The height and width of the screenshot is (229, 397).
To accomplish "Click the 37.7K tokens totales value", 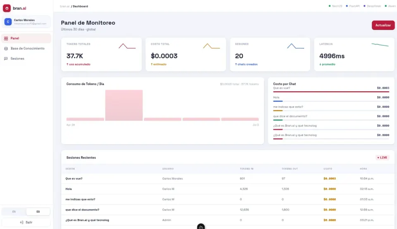I will 75,56.
